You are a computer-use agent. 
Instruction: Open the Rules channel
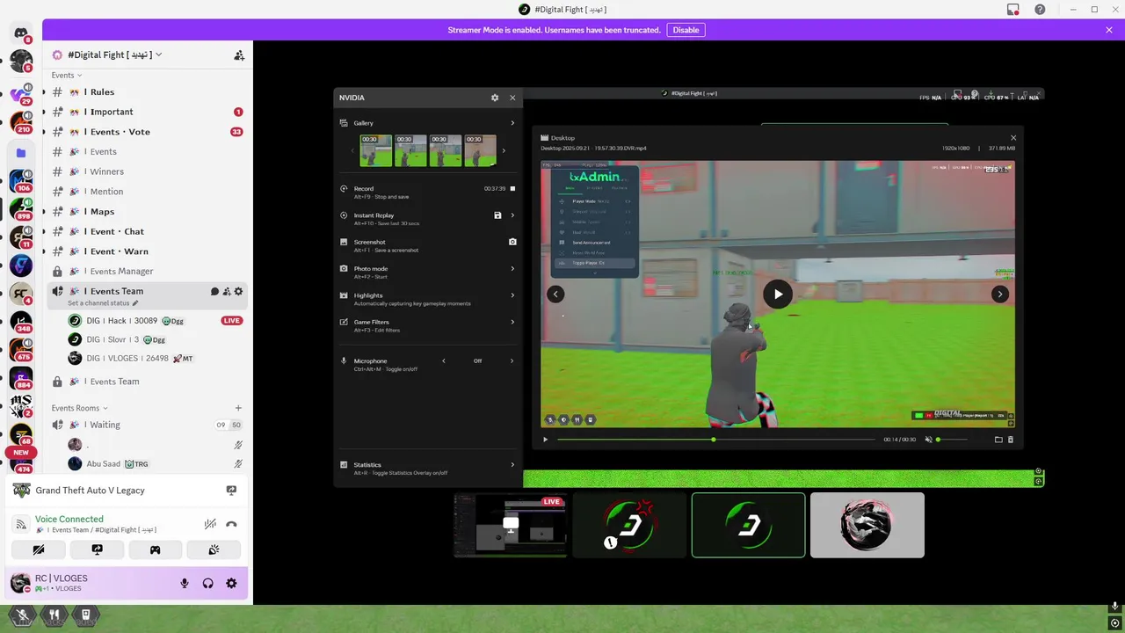coord(146,91)
